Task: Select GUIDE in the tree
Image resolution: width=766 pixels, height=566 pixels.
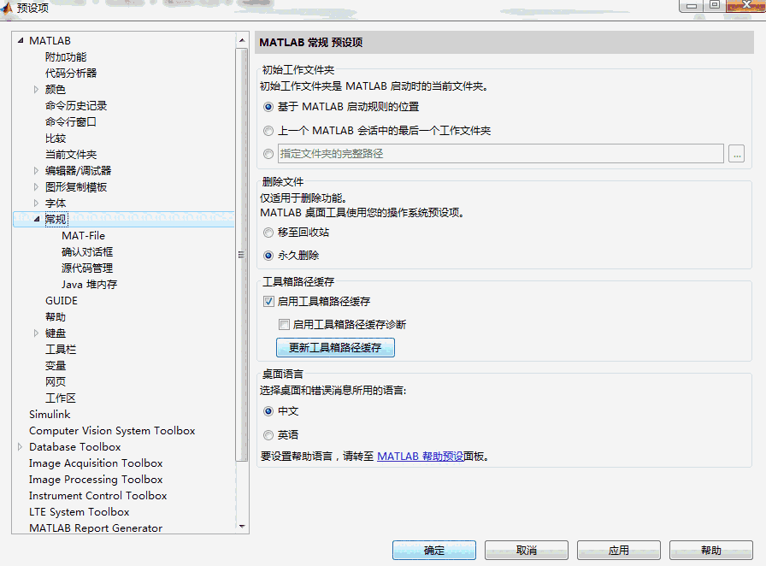Action: [62, 301]
